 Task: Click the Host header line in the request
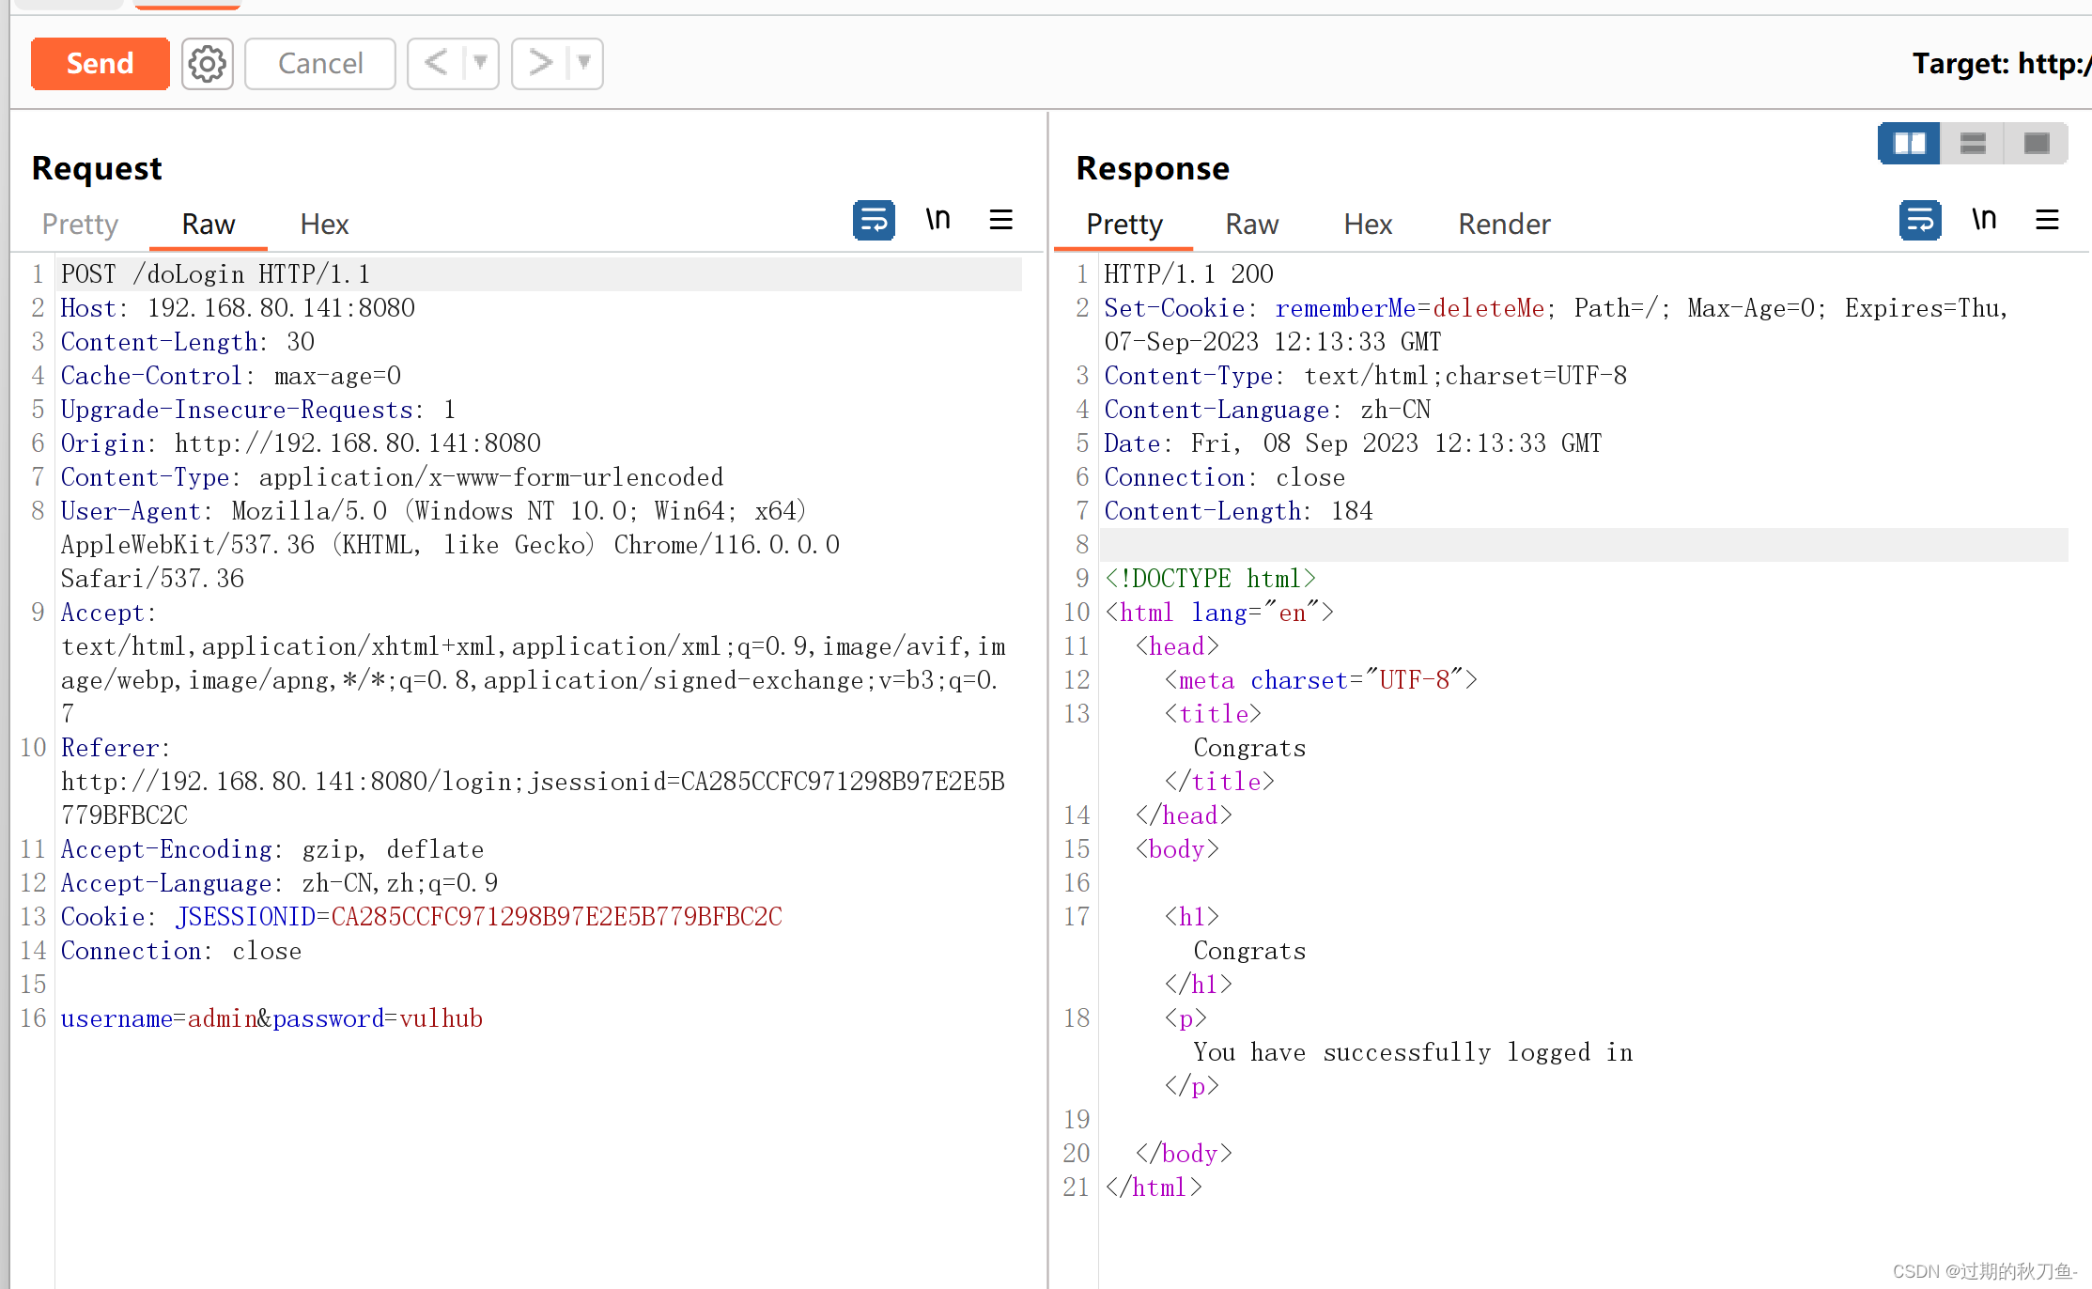238,308
